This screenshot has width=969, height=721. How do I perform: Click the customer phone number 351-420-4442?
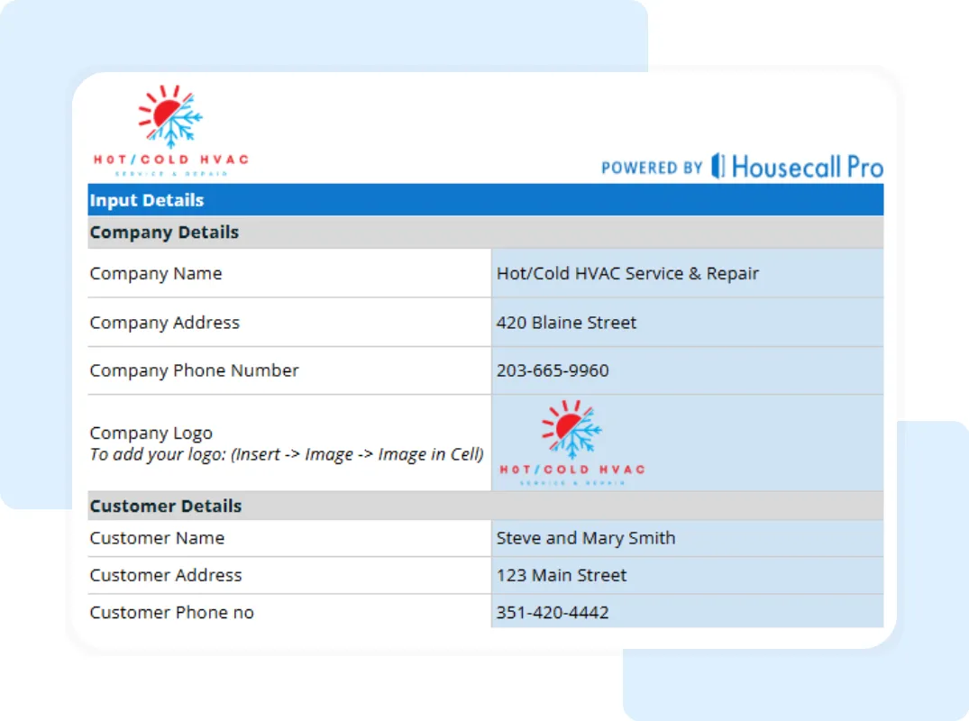tap(553, 612)
